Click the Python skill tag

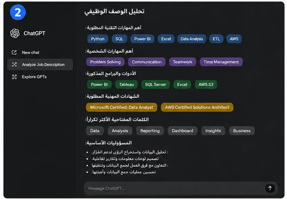98,39
